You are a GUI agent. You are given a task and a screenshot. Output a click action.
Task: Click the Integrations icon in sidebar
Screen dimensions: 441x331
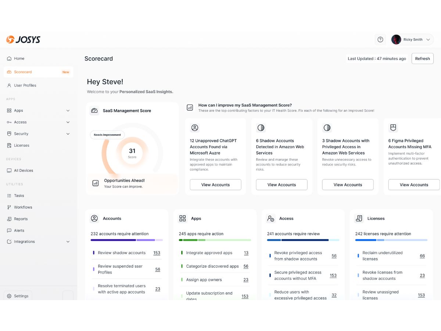pyautogui.click(x=9, y=242)
